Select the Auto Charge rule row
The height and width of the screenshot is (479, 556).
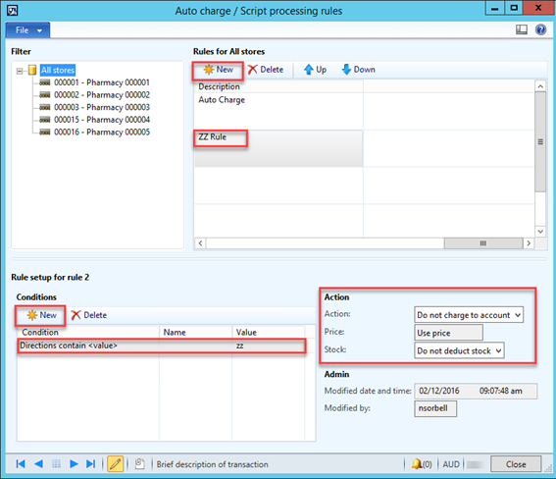[278, 112]
